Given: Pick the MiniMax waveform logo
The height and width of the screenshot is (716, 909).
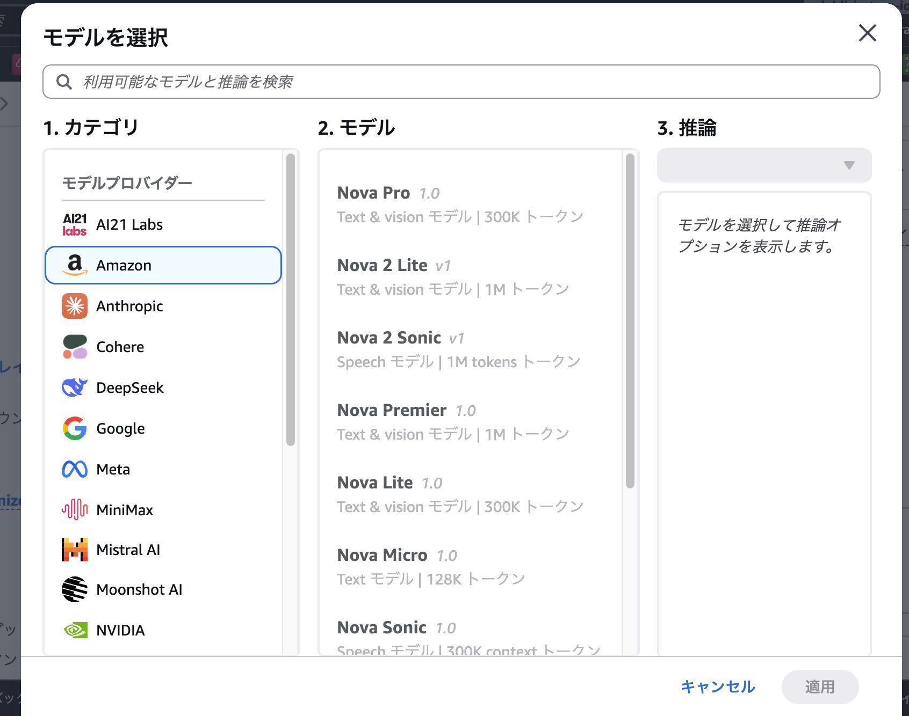Looking at the screenshot, I should tap(75, 510).
